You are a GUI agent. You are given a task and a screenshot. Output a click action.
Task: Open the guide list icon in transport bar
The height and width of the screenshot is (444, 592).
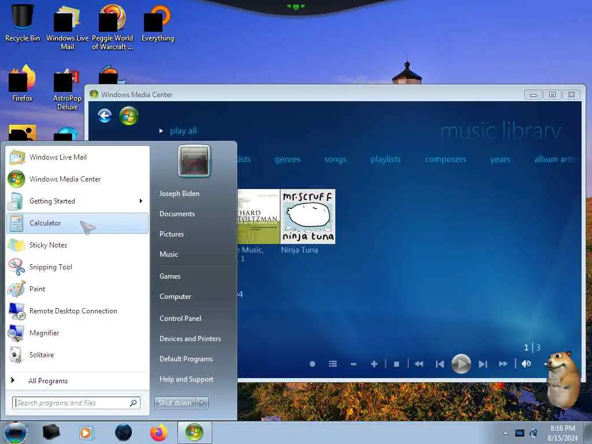pos(332,364)
